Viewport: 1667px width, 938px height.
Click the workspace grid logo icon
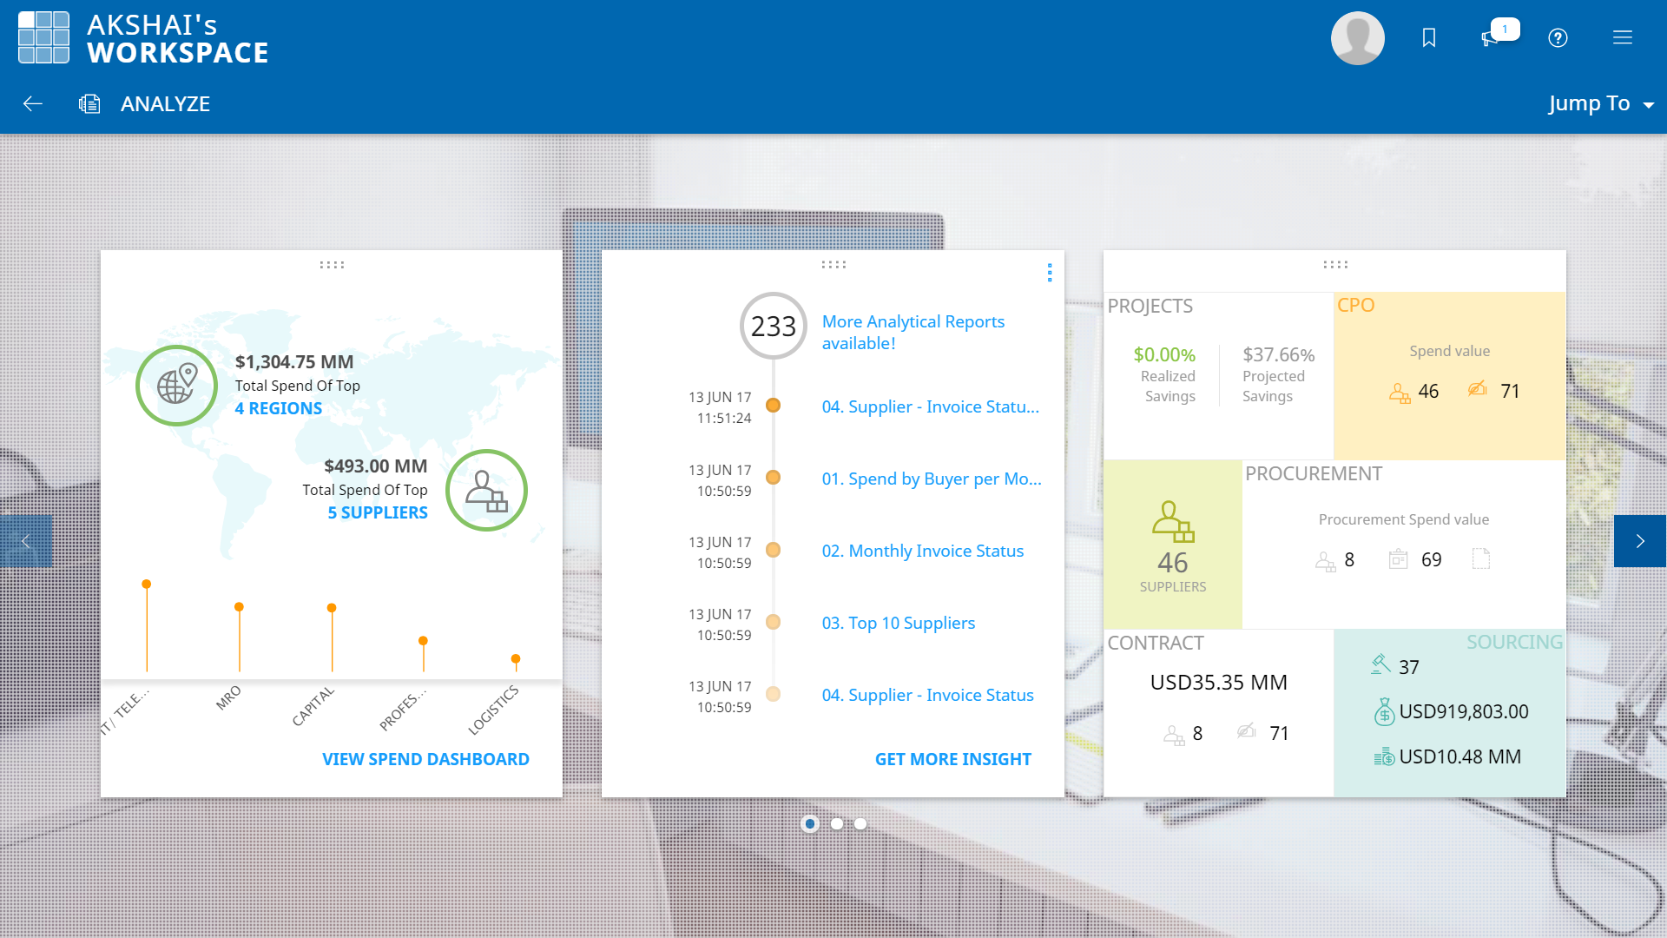[43, 38]
